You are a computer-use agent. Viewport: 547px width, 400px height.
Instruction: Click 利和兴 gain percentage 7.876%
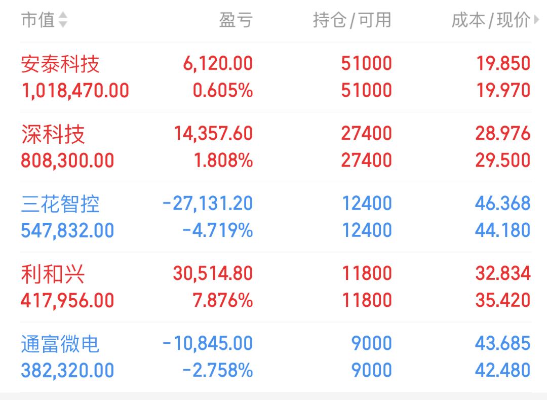[222, 300]
